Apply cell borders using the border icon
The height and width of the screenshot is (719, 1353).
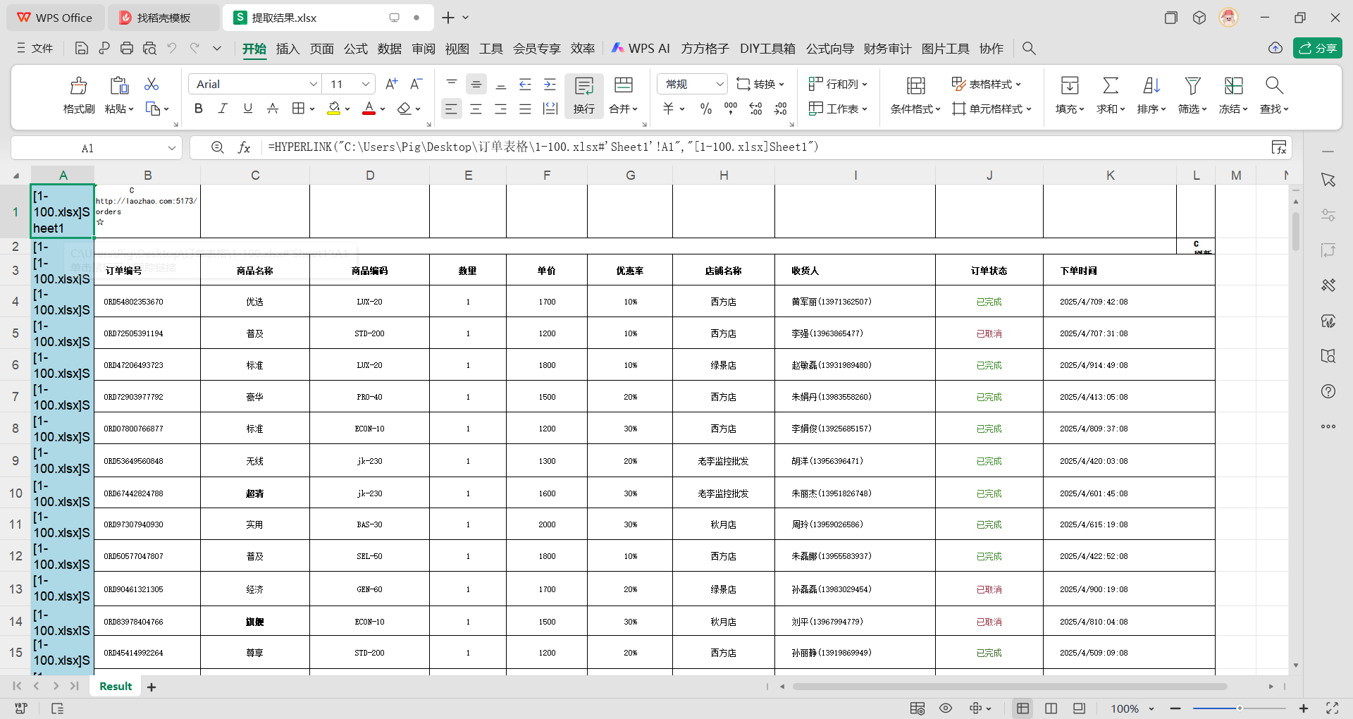pyautogui.click(x=298, y=109)
